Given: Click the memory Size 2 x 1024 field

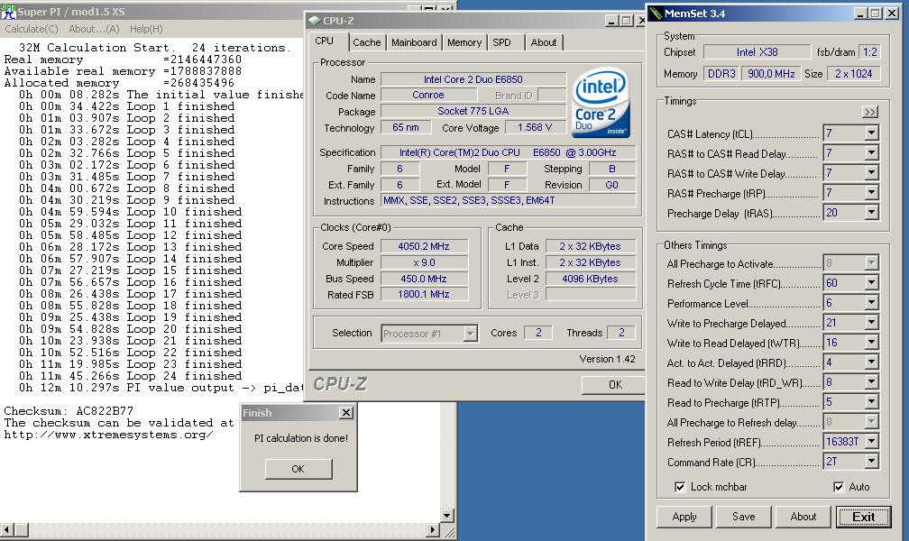Looking at the screenshot, I should click(x=853, y=74).
